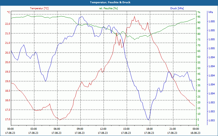218x136 pixels.
Task: Click the '15:00' time axis label
Action: pyautogui.click(x=126, y=129)
